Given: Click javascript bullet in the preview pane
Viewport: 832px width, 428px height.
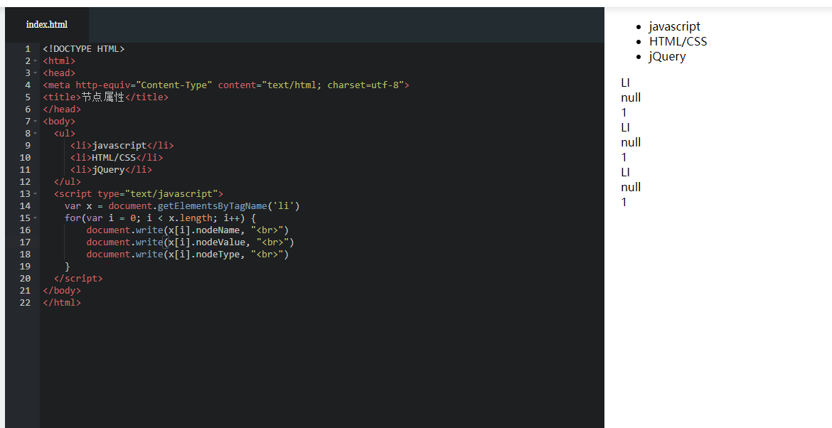Looking at the screenshot, I should point(674,26).
